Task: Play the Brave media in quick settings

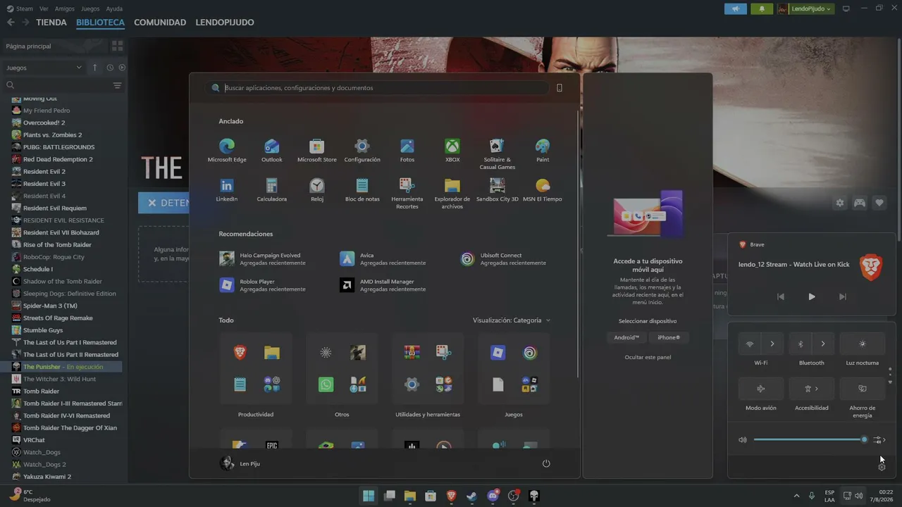Action: [812, 296]
